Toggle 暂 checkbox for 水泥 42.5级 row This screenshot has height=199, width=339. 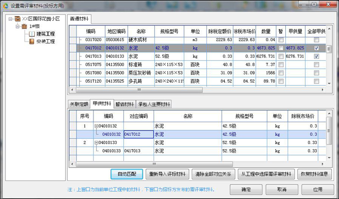coord(281,48)
